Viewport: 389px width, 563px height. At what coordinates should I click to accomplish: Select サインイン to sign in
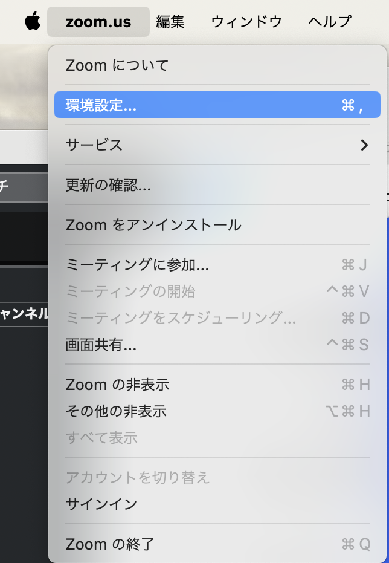click(x=101, y=504)
